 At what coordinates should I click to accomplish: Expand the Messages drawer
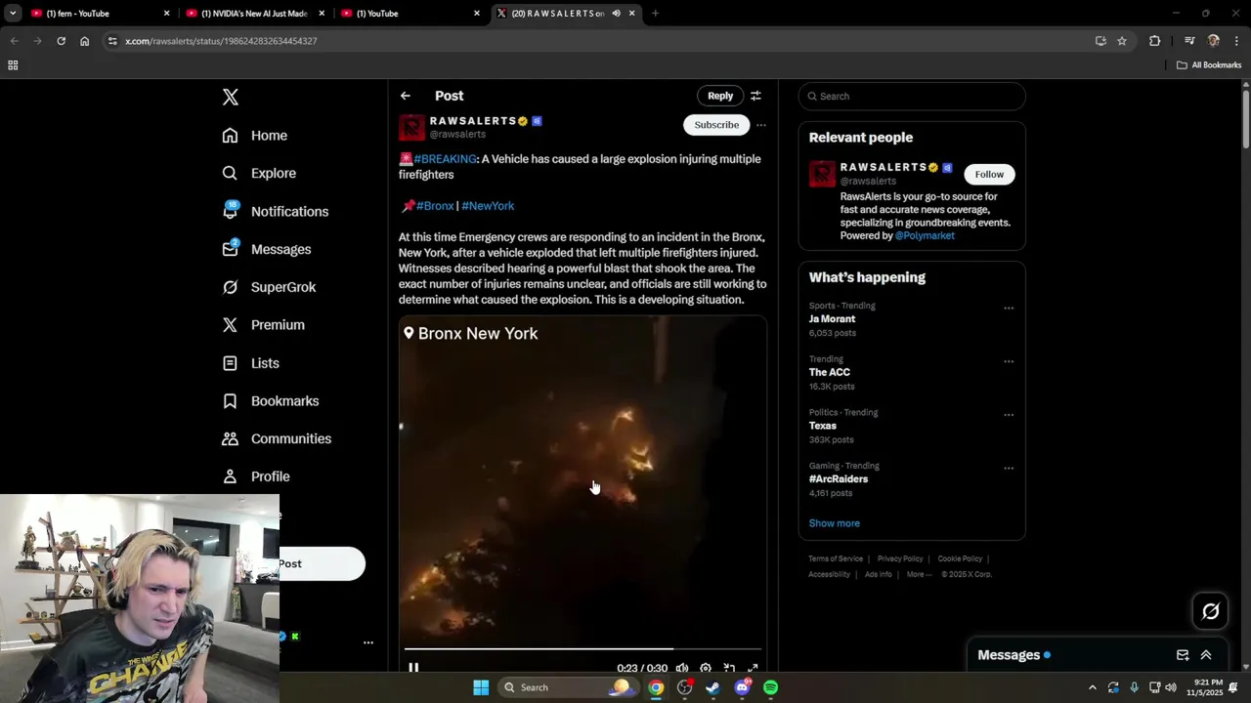click(1206, 655)
